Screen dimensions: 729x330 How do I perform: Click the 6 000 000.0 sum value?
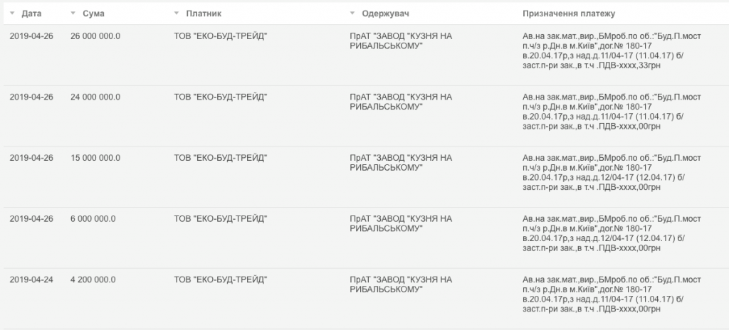coord(94,218)
